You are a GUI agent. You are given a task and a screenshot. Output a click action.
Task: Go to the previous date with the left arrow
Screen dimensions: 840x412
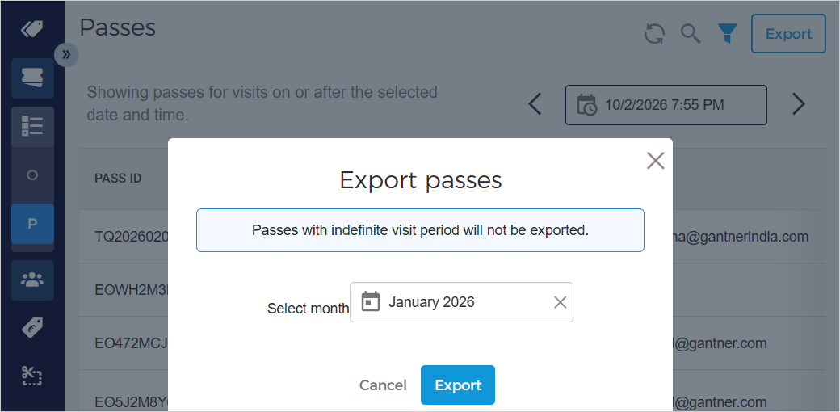[x=535, y=104]
